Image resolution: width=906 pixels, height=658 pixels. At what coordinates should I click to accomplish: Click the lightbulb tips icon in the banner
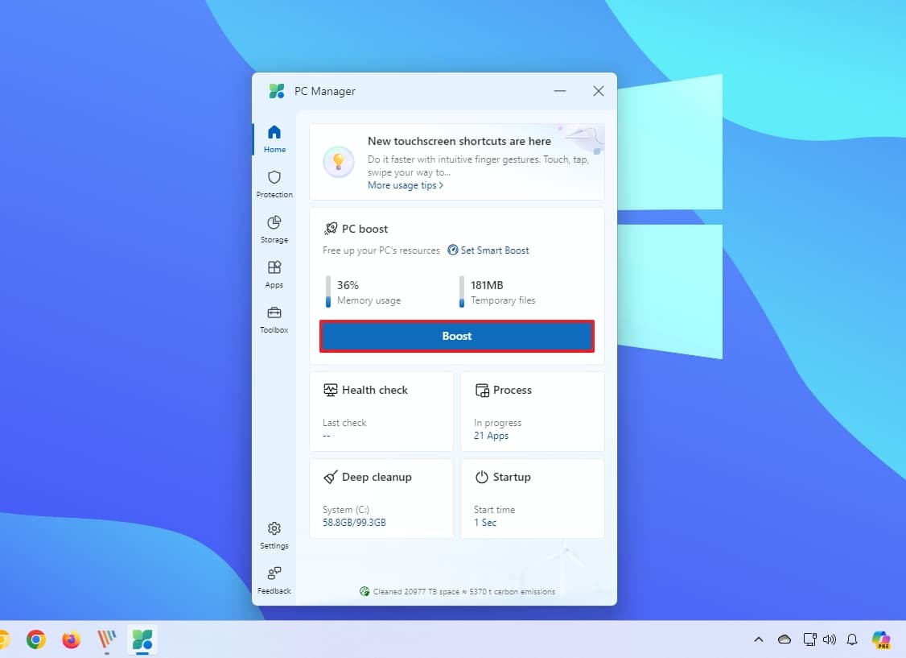pyautogui.click(x=338, y=162)
